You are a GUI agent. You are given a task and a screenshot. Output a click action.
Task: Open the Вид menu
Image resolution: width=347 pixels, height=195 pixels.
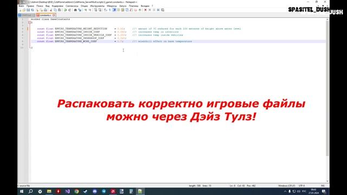pyautogui.click(x=47, y=6)
